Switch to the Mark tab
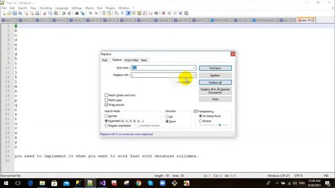The width and height of the screenshot is (335, 188). [x=144, y=60]
